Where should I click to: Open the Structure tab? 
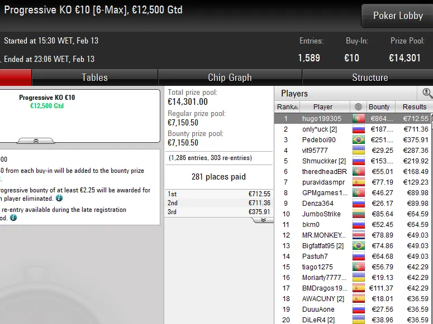[370, 78]
